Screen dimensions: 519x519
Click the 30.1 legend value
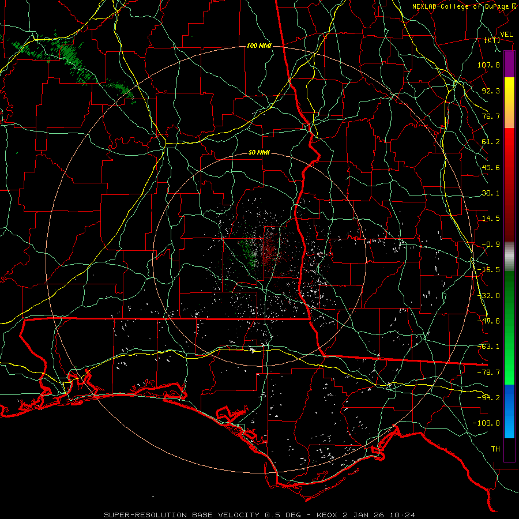491,193
